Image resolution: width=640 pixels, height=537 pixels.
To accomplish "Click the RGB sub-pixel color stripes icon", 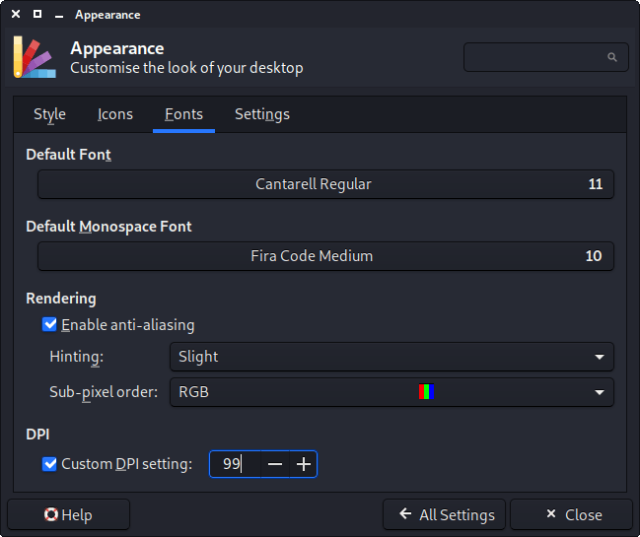I will (x=426, y=392).
